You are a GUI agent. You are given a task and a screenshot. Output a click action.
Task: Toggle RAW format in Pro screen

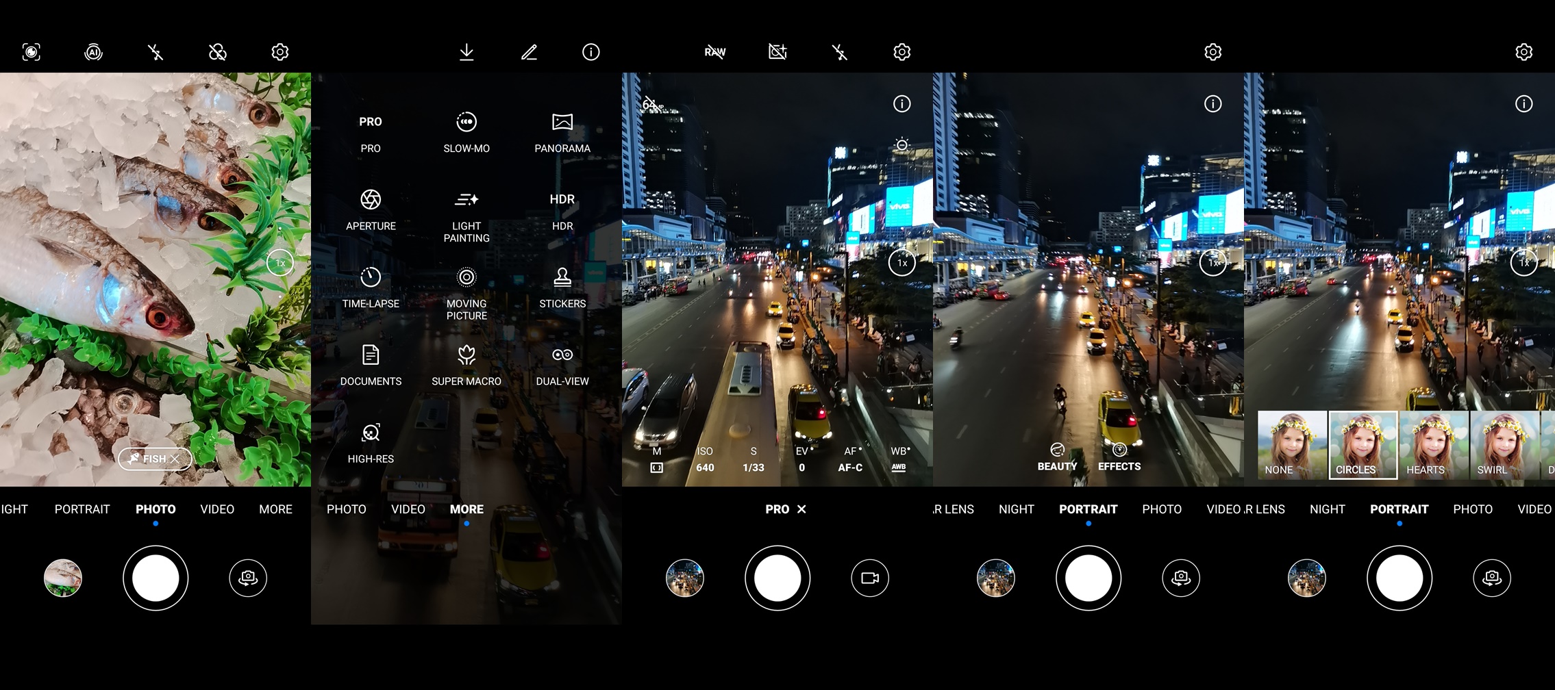[x=715, y=52]
